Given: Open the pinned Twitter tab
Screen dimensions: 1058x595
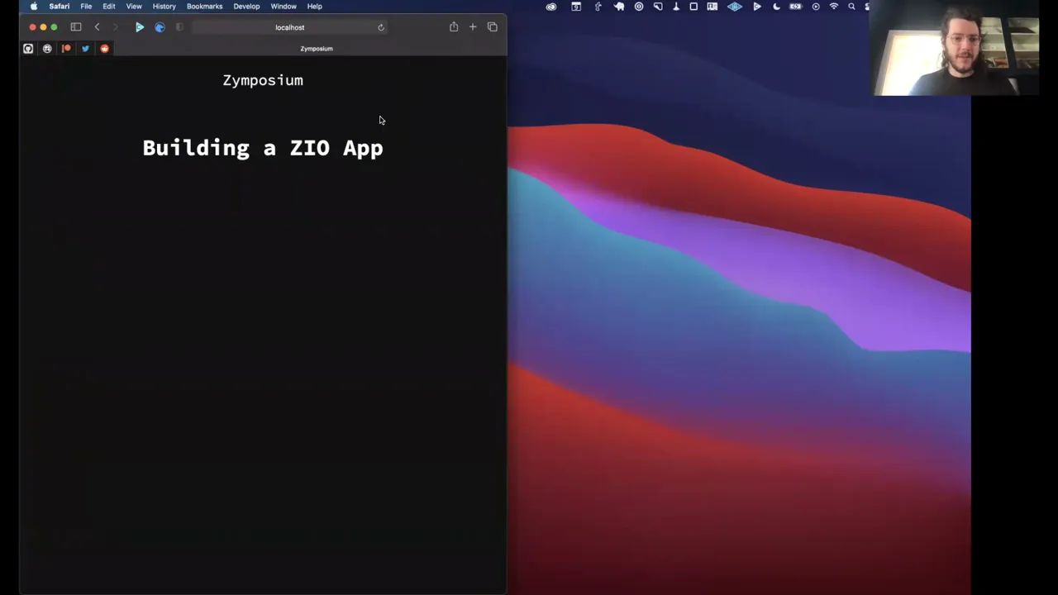Looking at the screenshot, I should click(x=85, y=49).
